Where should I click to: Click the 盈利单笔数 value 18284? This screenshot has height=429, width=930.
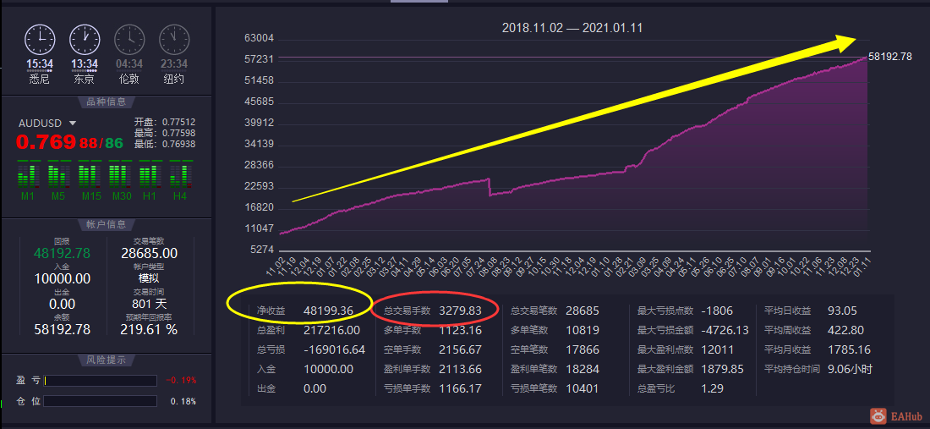tap(583, 369)
